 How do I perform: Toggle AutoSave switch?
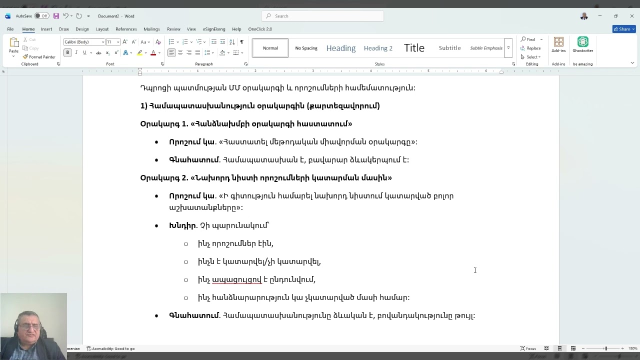42,16
